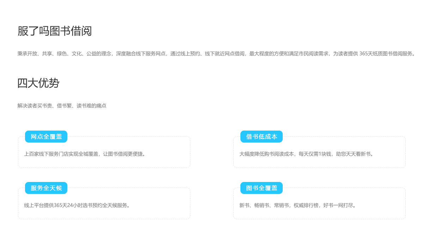This screenshot has width=423, height=252.
Task: Click the 服了吗图书借阅 page title
Action: 55,31
